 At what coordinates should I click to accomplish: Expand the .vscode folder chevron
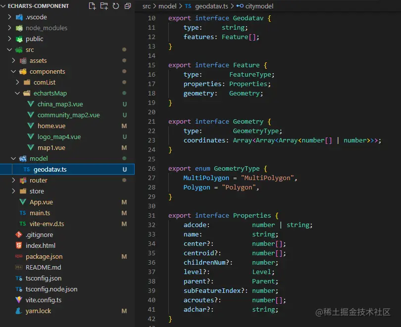(x=9, y=17)
